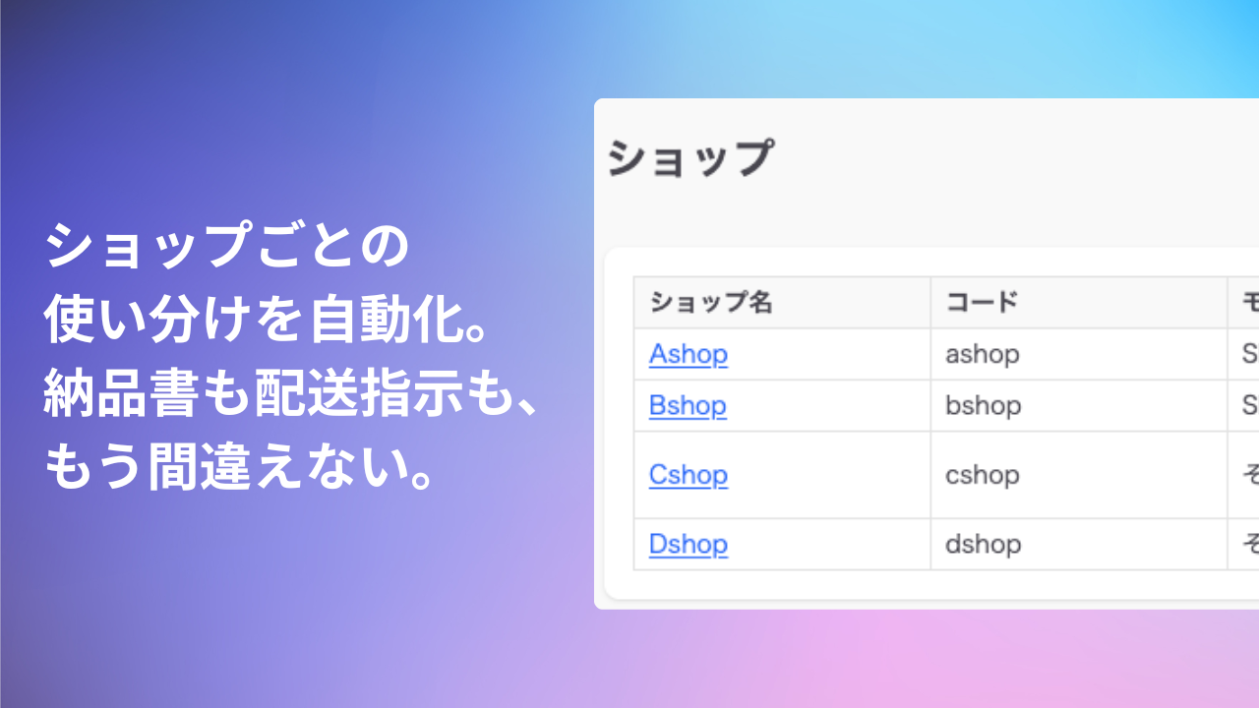Click the 納品書も配送指示も、 text line
The image size is (1259, 708).
coord(291,396)
